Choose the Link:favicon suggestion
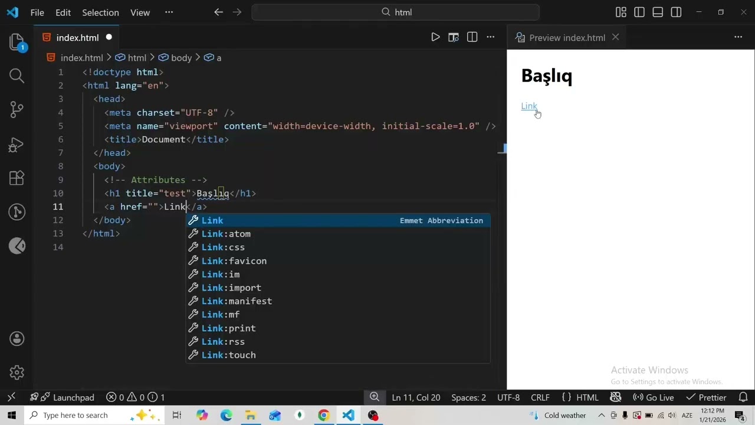The image size is (755, 425). (338, 261)
